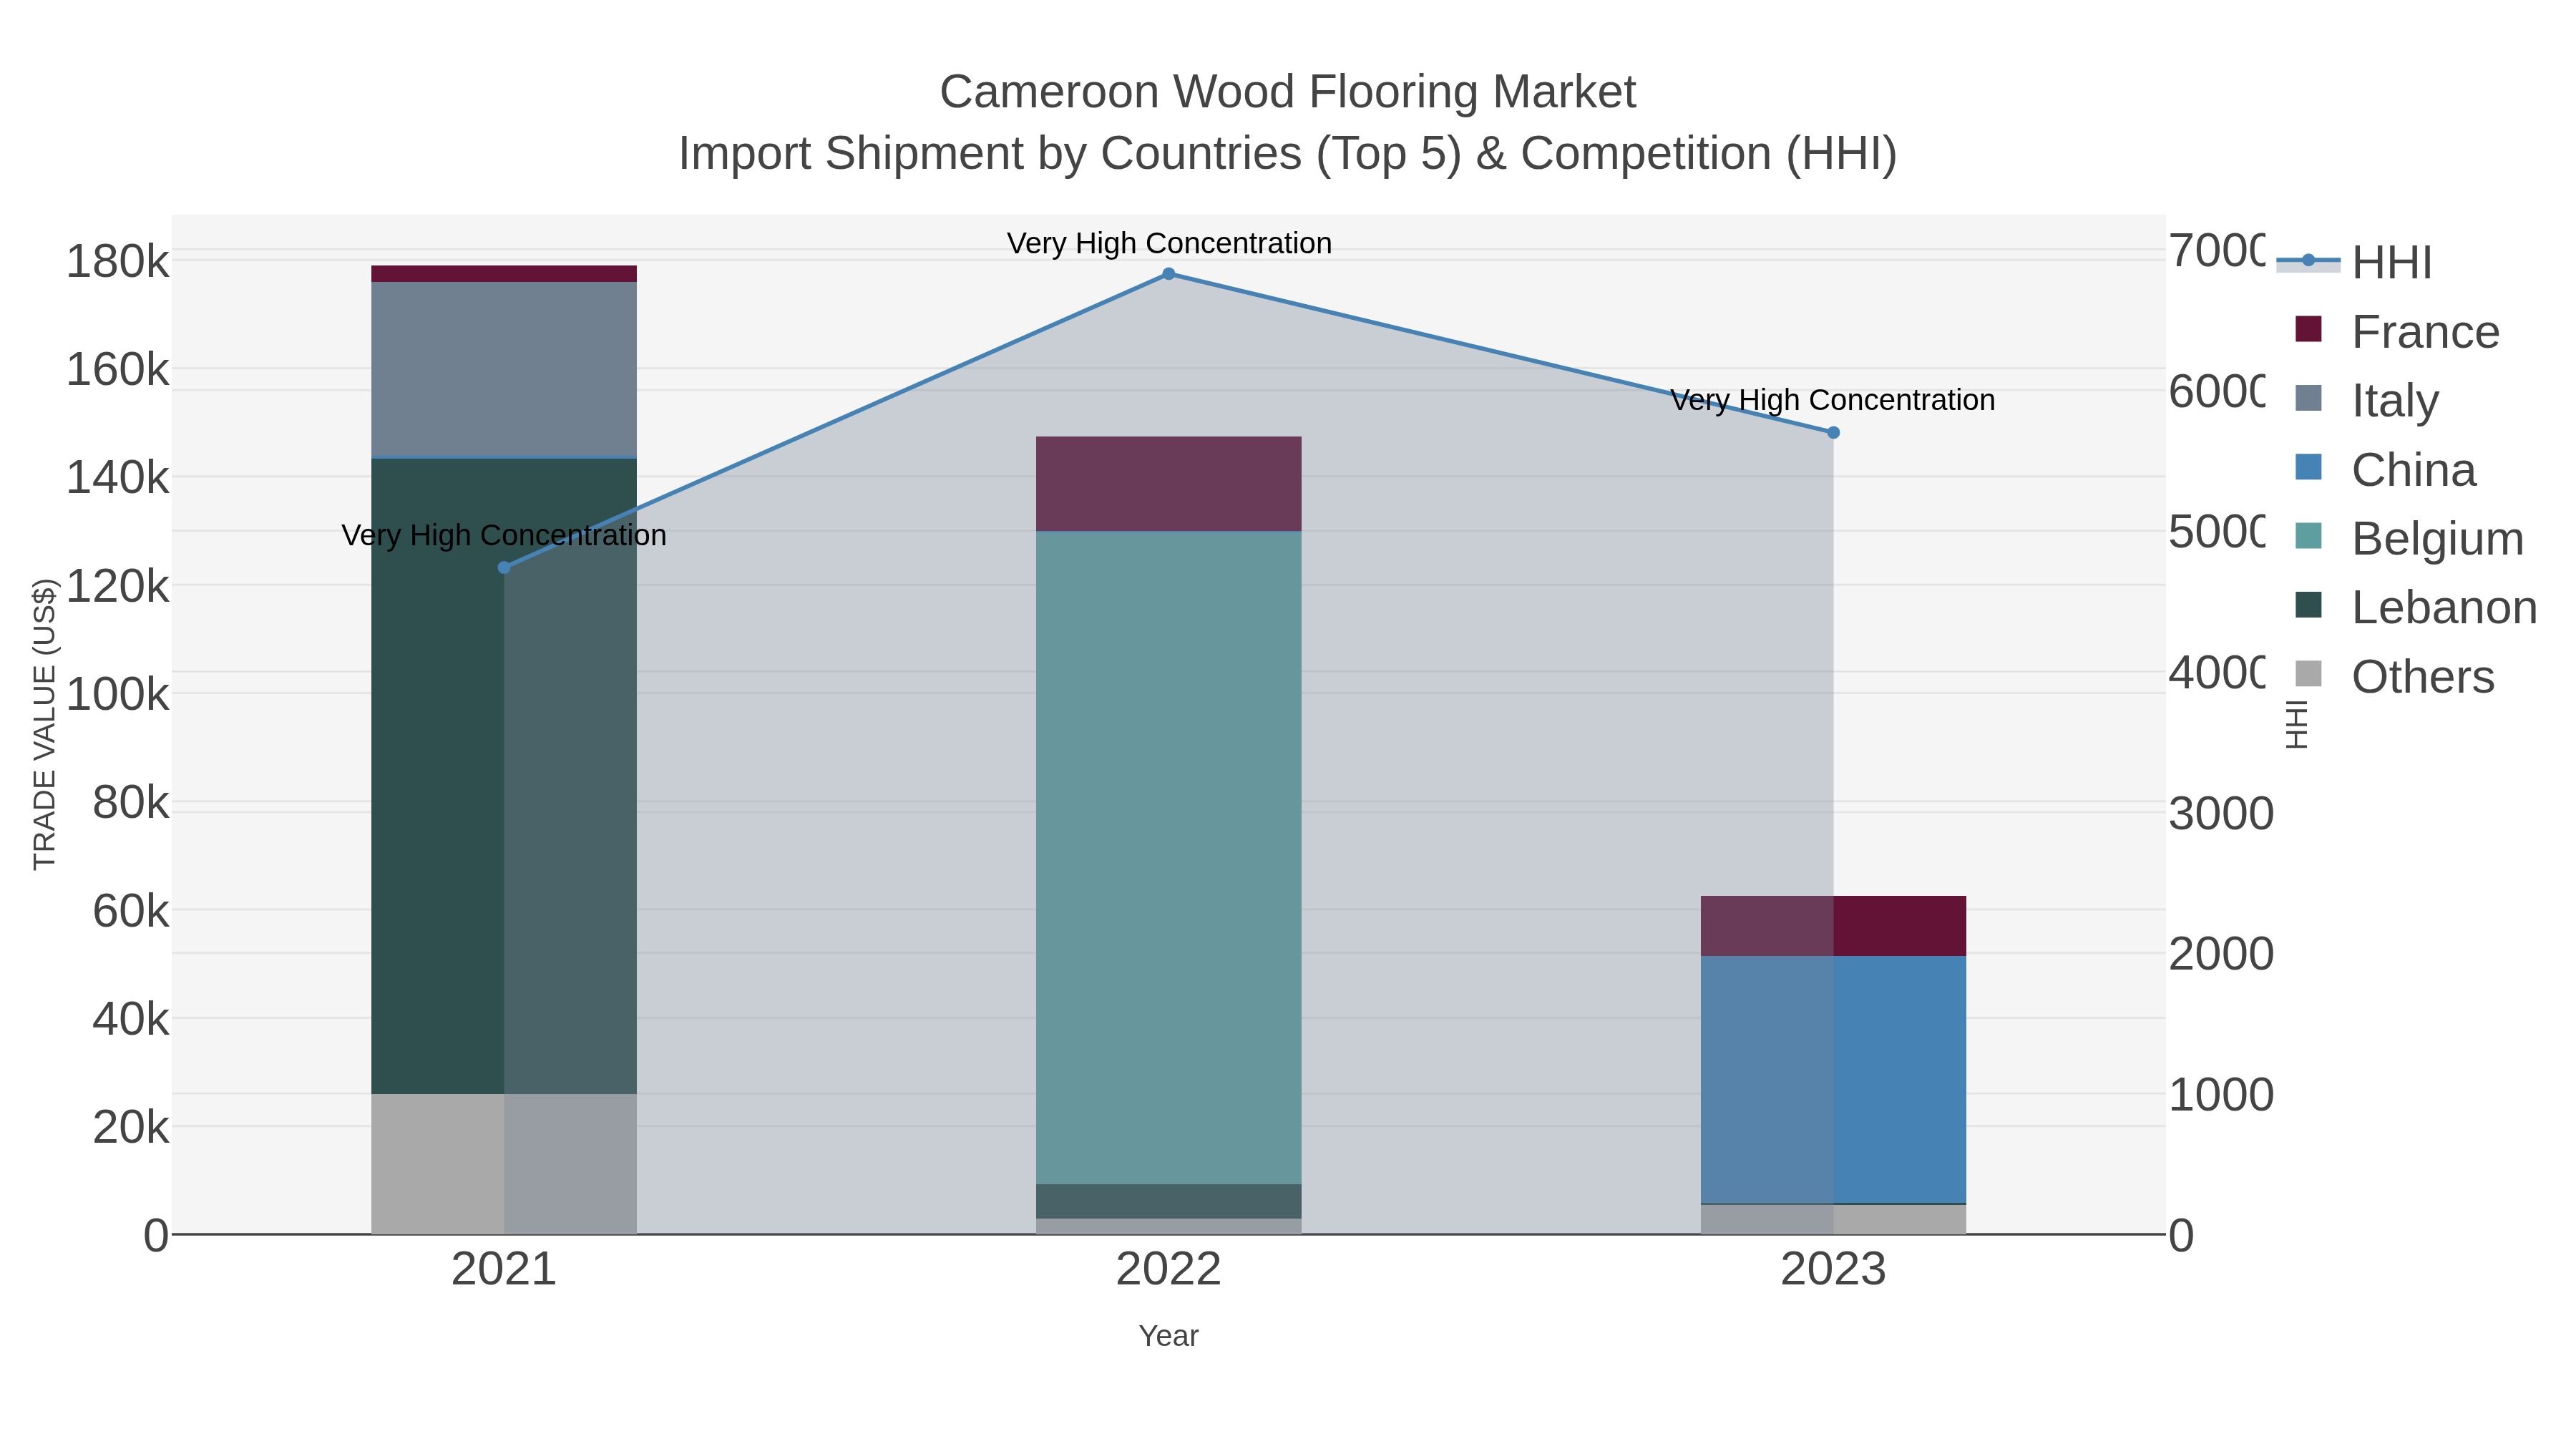Toggle China series in legend
The width and height of the screenshot is (2576, 1449).
click(x=2385, y=469)
